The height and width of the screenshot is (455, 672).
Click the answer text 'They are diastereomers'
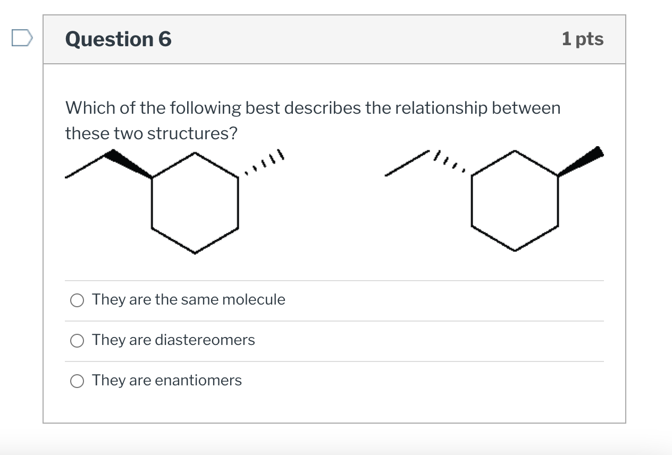pyautogui.click(x=173, y=340)
